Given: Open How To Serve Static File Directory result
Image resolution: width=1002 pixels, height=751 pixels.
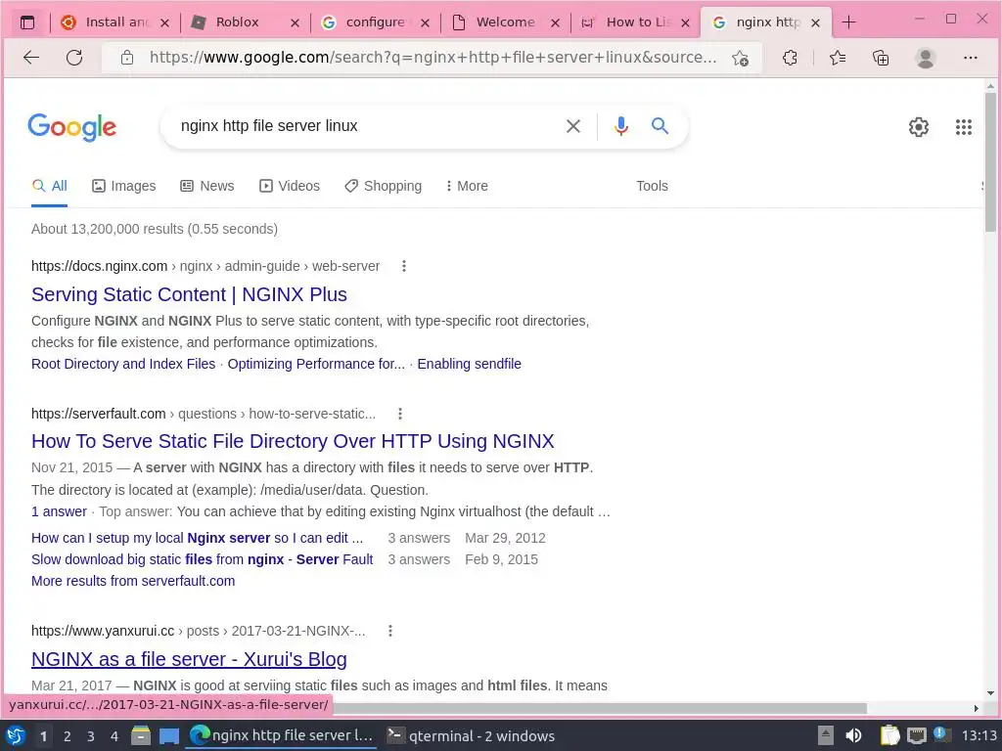Looking at the screenshot, I should click(293, 441).
